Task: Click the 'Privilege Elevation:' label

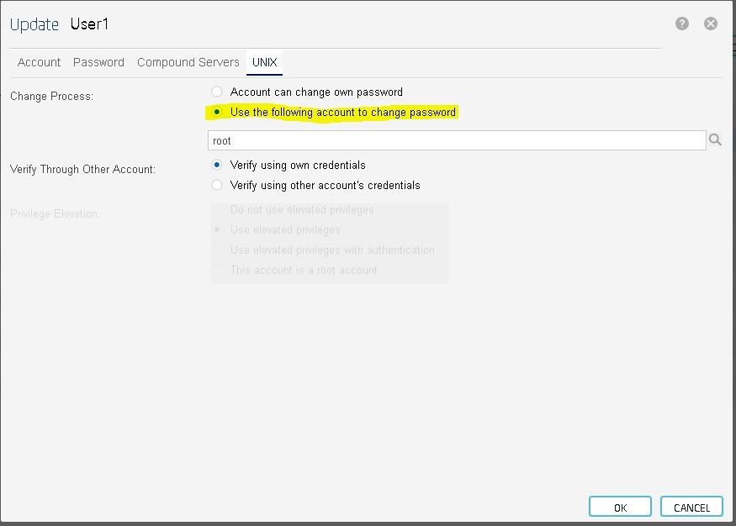Action: click(x=55, y=214)
